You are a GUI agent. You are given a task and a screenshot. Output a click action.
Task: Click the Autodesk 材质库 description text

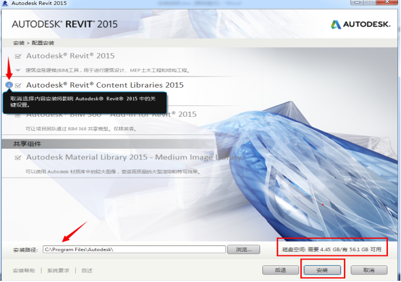(x=113, y=171)
